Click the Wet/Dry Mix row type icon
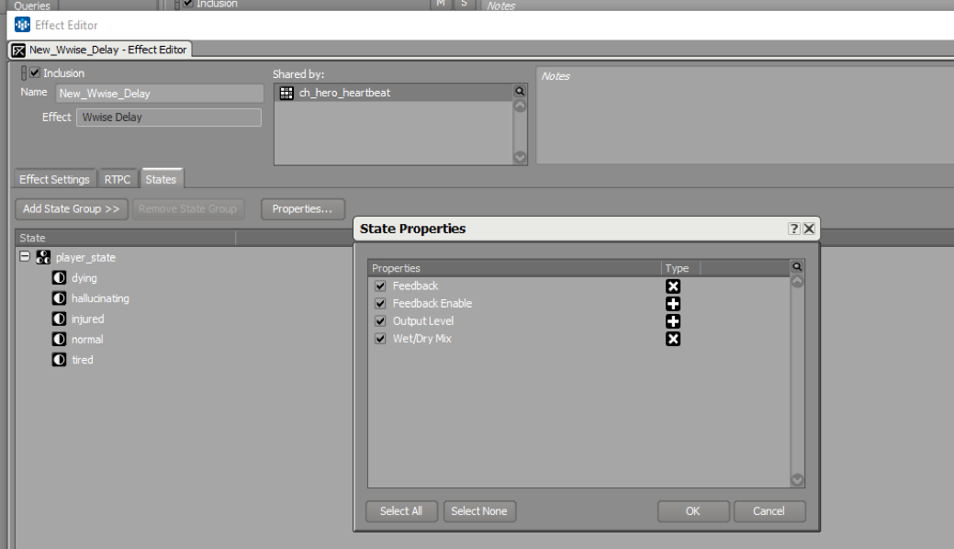Image resolution: width=954 pixels, height=549 pixels. [673, 339]
